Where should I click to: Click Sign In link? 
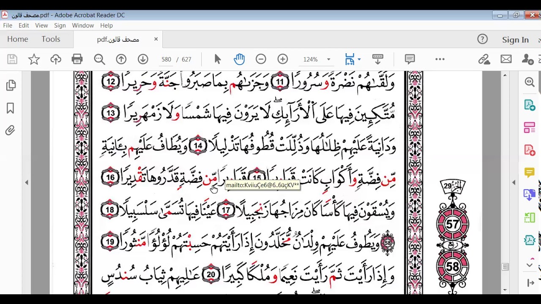[515, 40]
